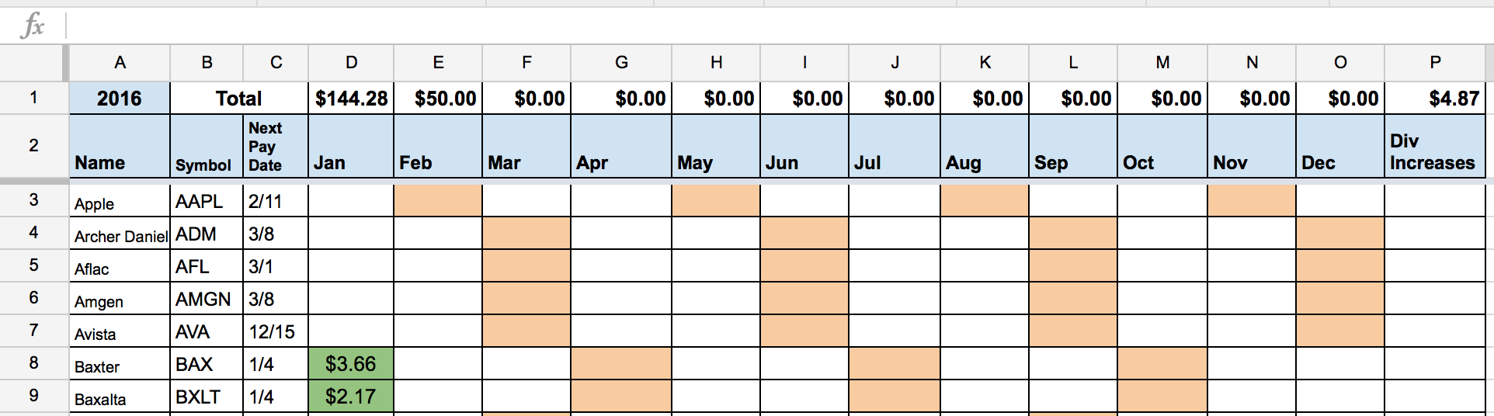
Task: Click Avista's 12/15 pay date cell
Action: click(276, 331)
